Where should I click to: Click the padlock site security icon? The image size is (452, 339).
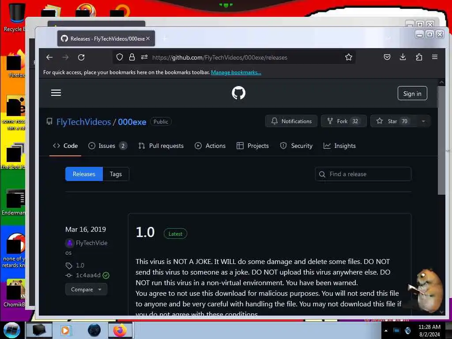coord(132,57)
